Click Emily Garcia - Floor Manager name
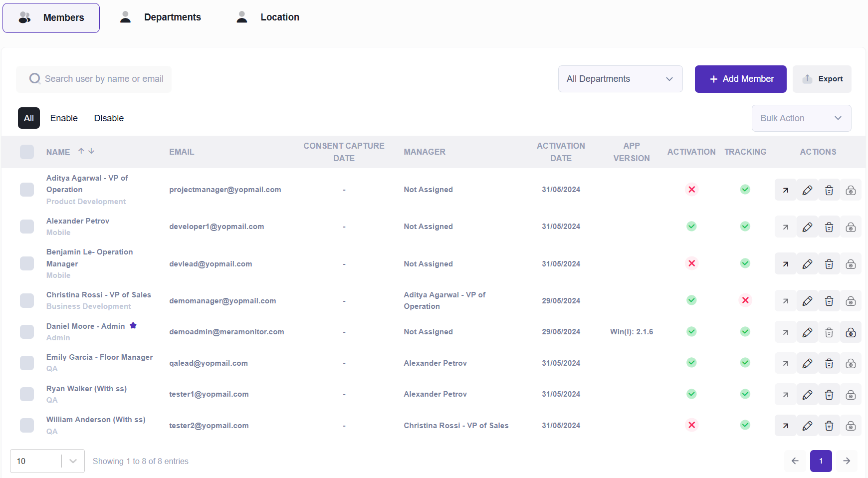Screen dimensions: 868x478 click(x=100, y=357)
